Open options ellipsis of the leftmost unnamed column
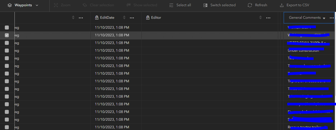 [81, 18]
